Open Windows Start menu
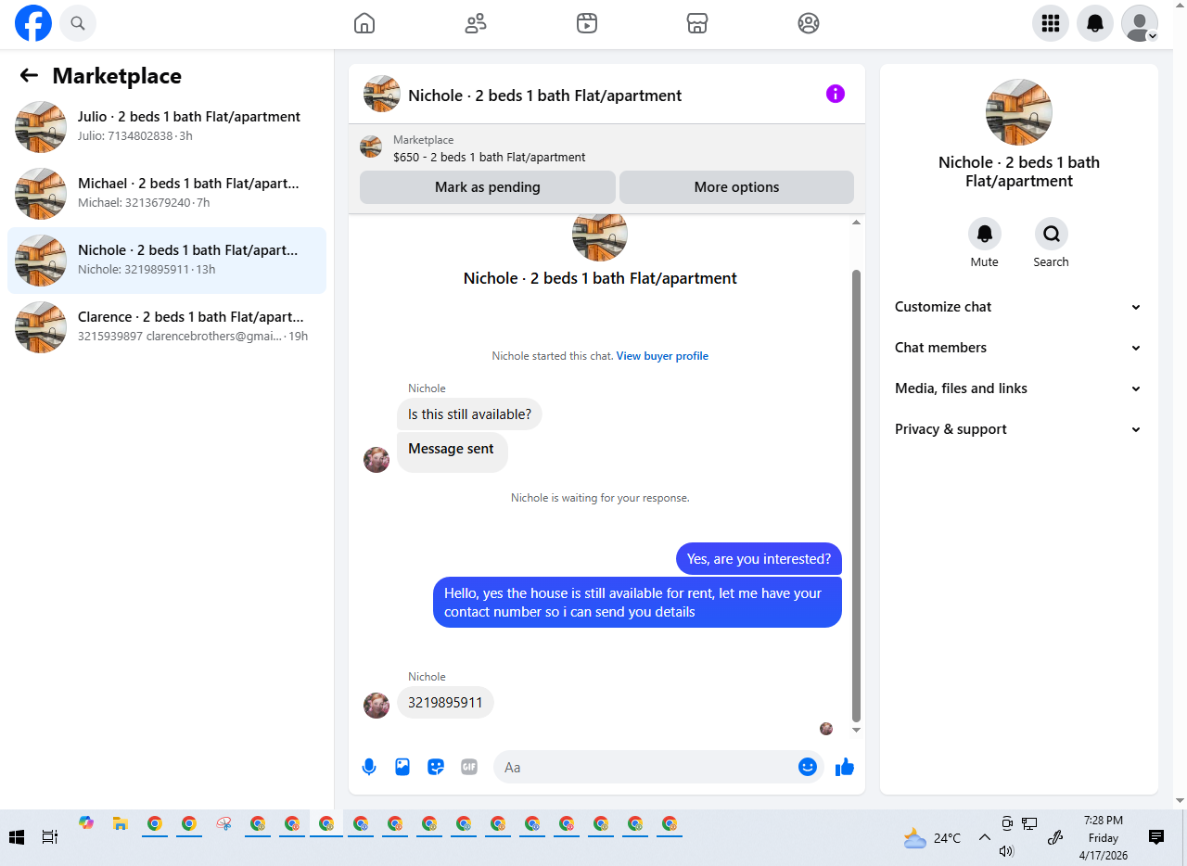The width and height of the screenshot is (1187, 866). (x=17, y=837)
